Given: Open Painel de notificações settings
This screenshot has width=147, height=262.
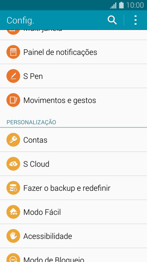Looking at the screenshot, I should [x=74, y=52].
